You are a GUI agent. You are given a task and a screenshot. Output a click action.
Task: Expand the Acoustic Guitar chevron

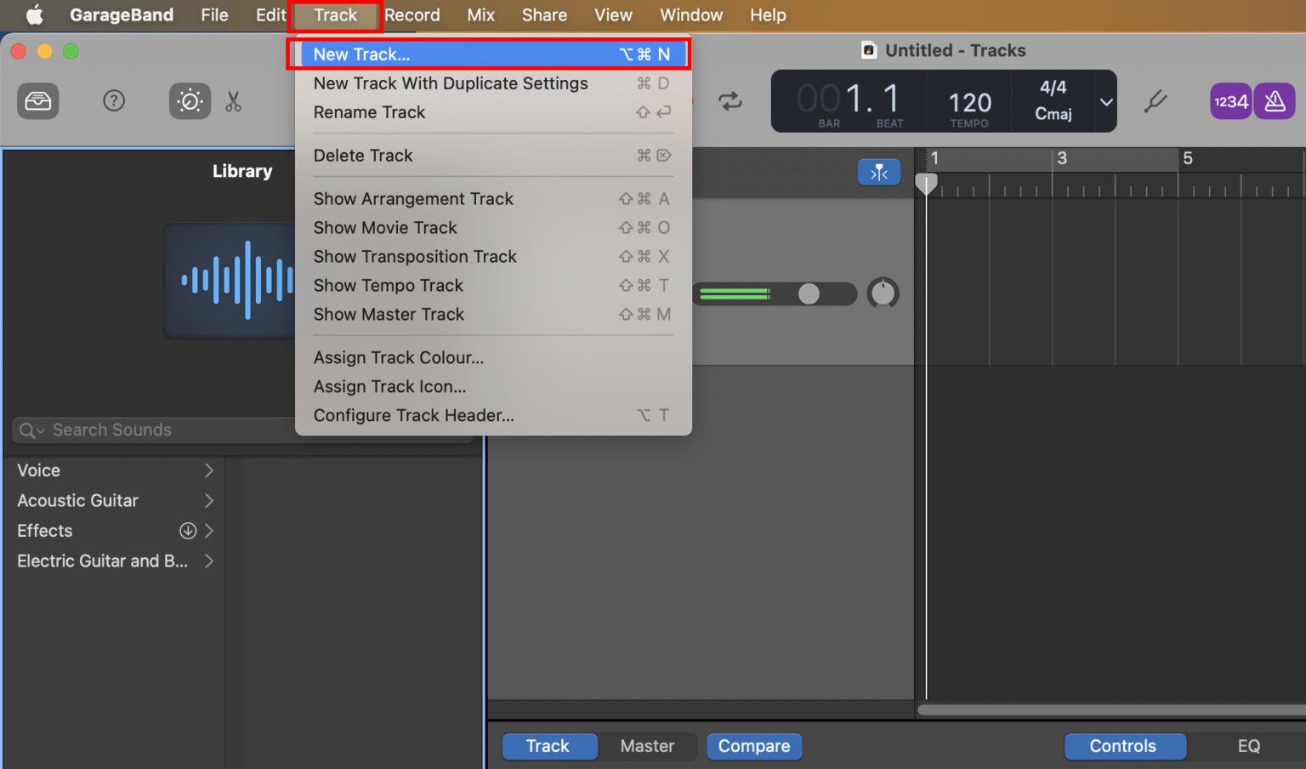209,501
